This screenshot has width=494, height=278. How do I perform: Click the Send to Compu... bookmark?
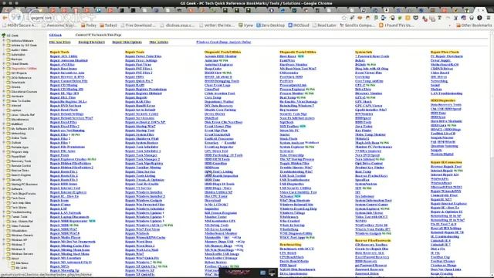point(357,25)
